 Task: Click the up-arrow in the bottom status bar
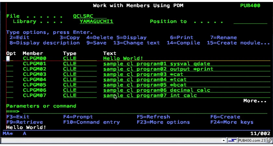(223, 140)
